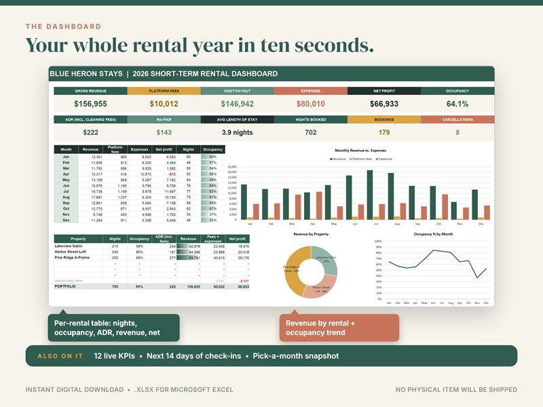Click the 'PLATFORM FEES' KPI header

click(x=164, y=91)
